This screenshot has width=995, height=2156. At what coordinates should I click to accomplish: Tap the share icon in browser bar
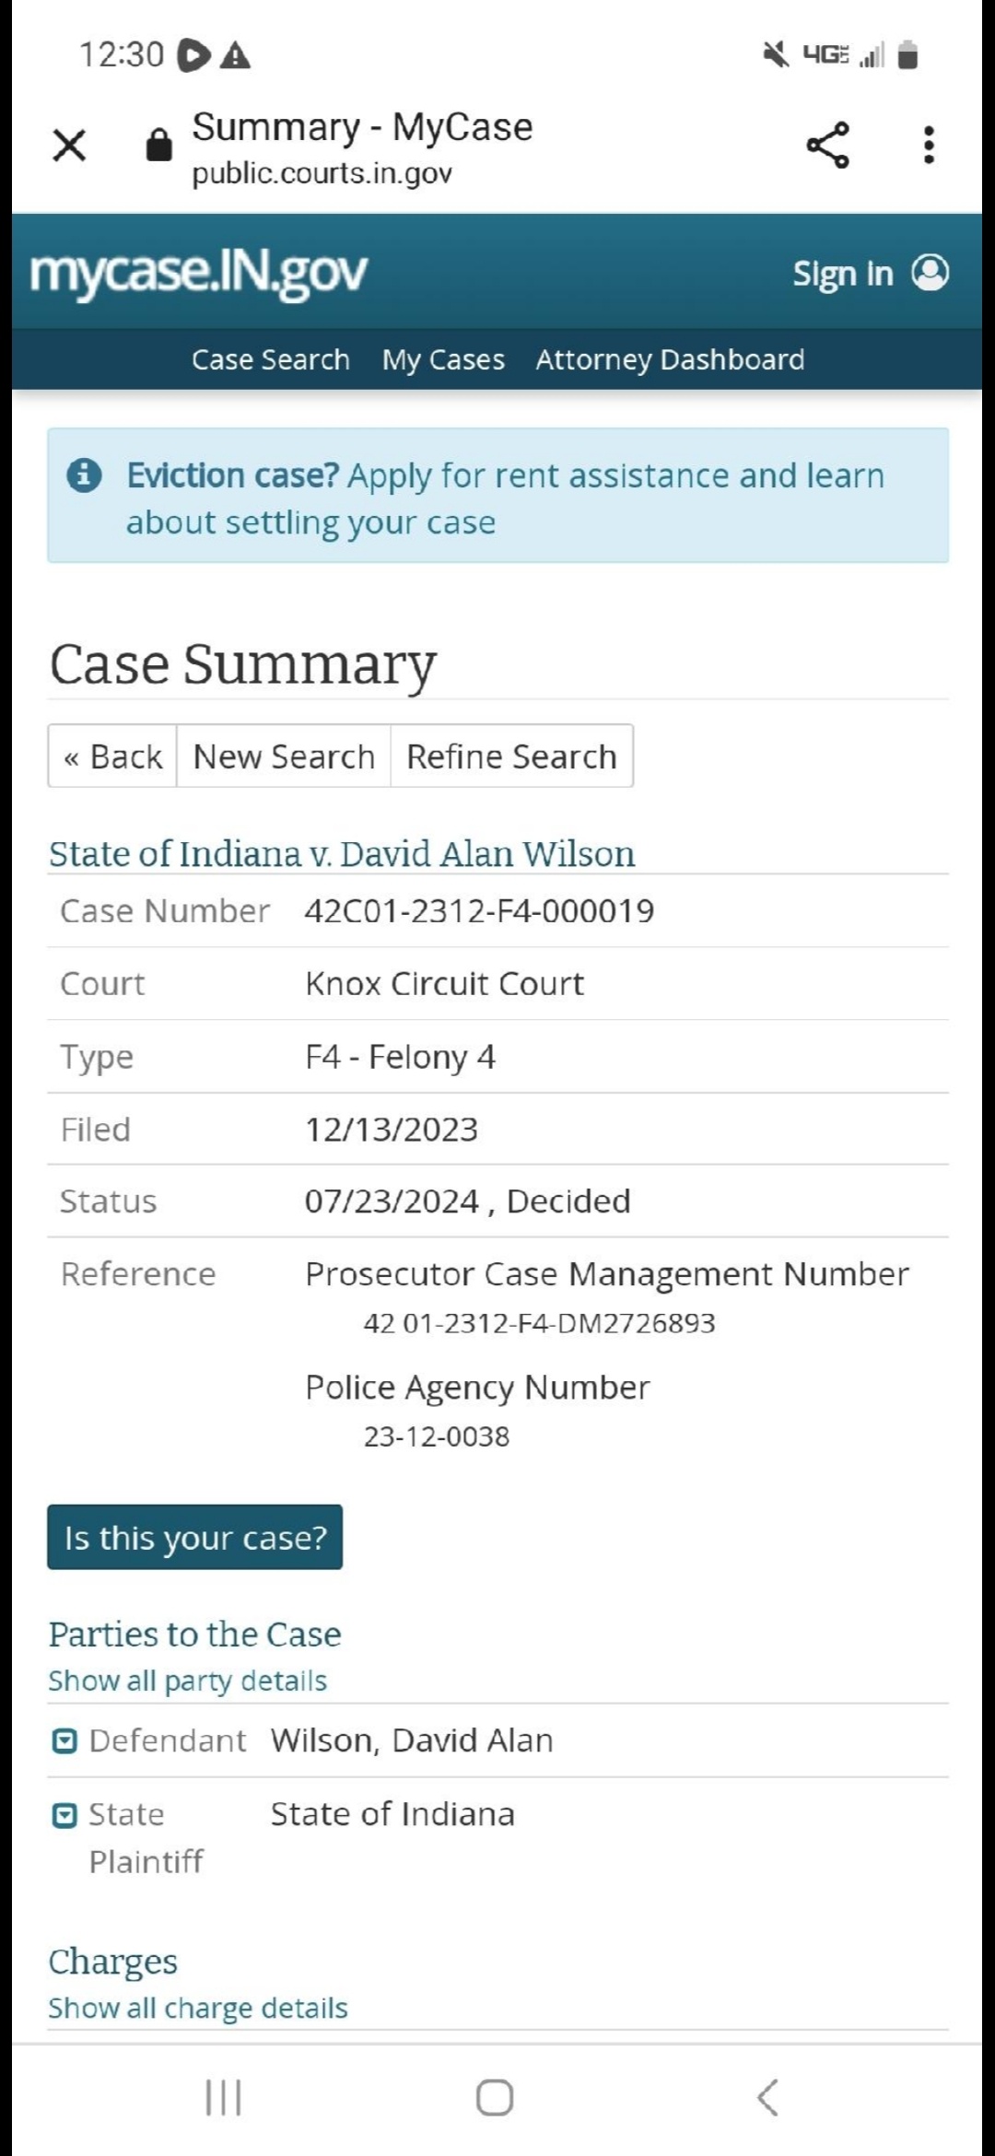click(827, 146)
